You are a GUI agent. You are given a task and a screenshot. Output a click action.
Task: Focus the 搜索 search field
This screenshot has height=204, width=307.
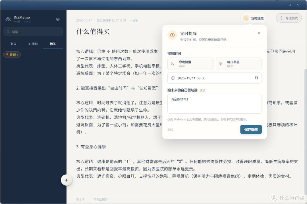click(33, 32)
